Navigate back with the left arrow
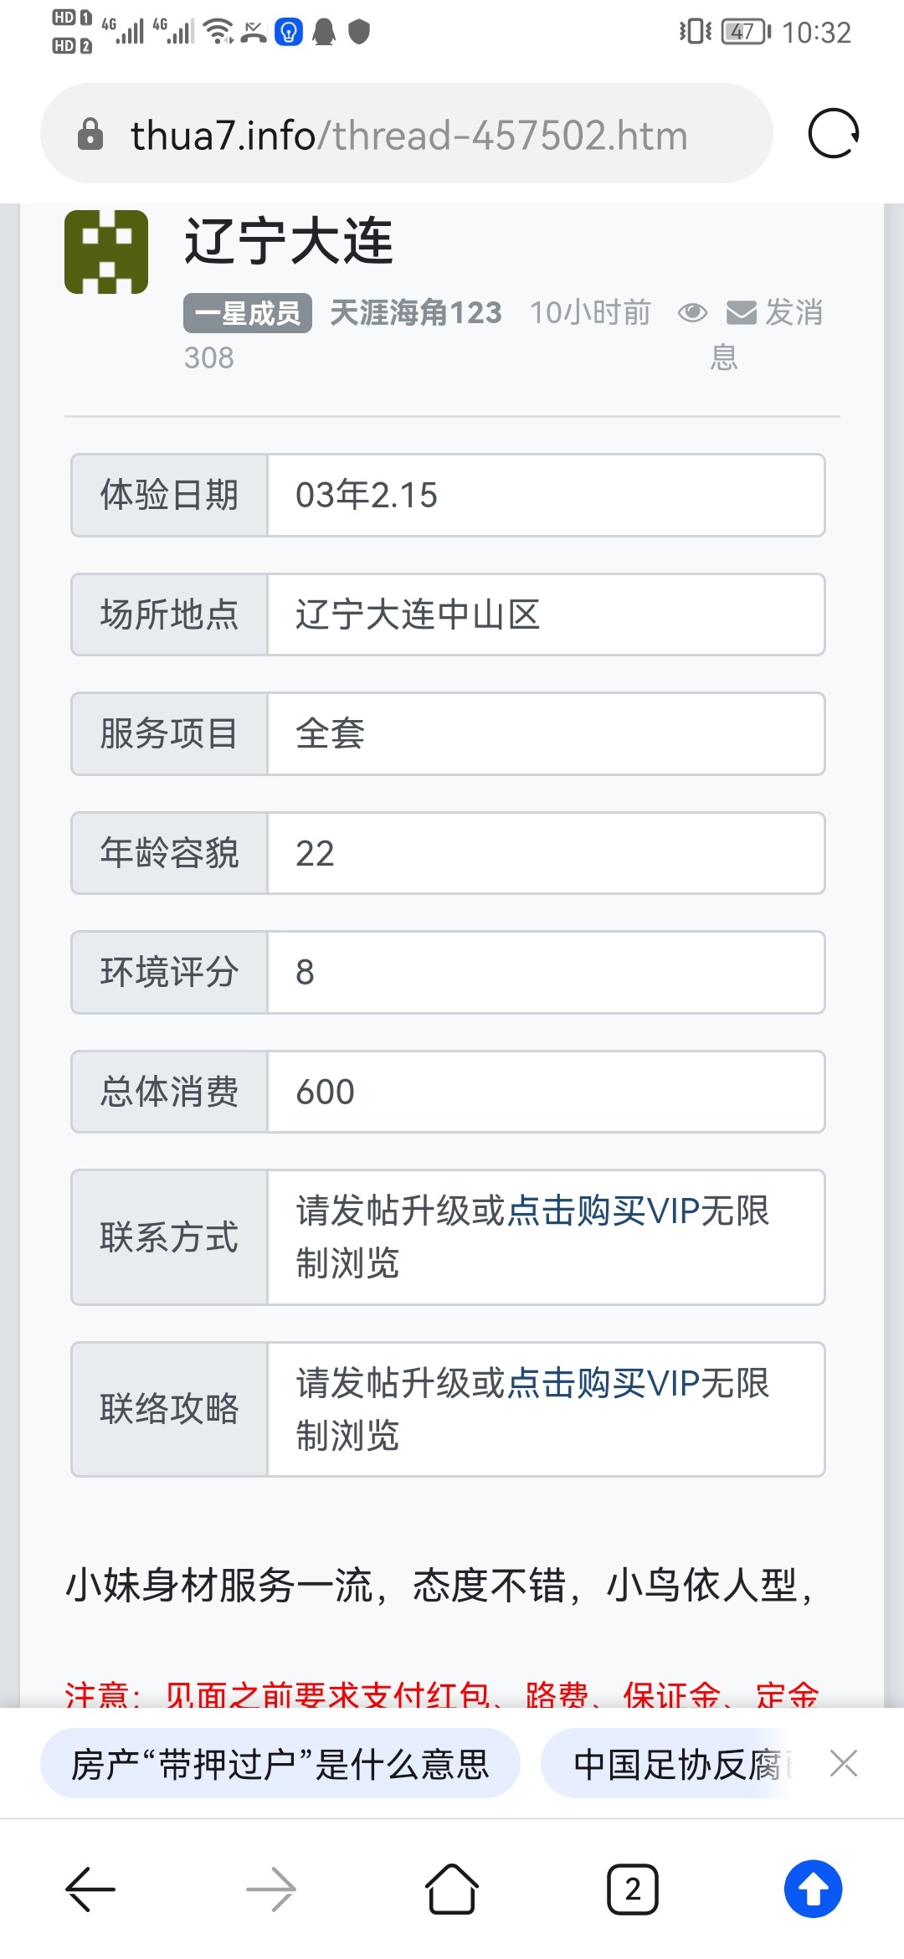The width and height of the screenshot is (904, 1959). click(90, 1890)
